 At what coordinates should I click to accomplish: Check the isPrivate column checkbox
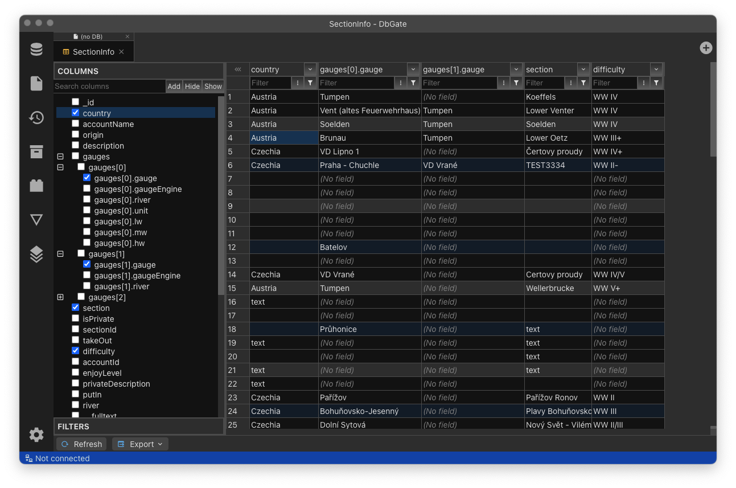tap(75, 318)
